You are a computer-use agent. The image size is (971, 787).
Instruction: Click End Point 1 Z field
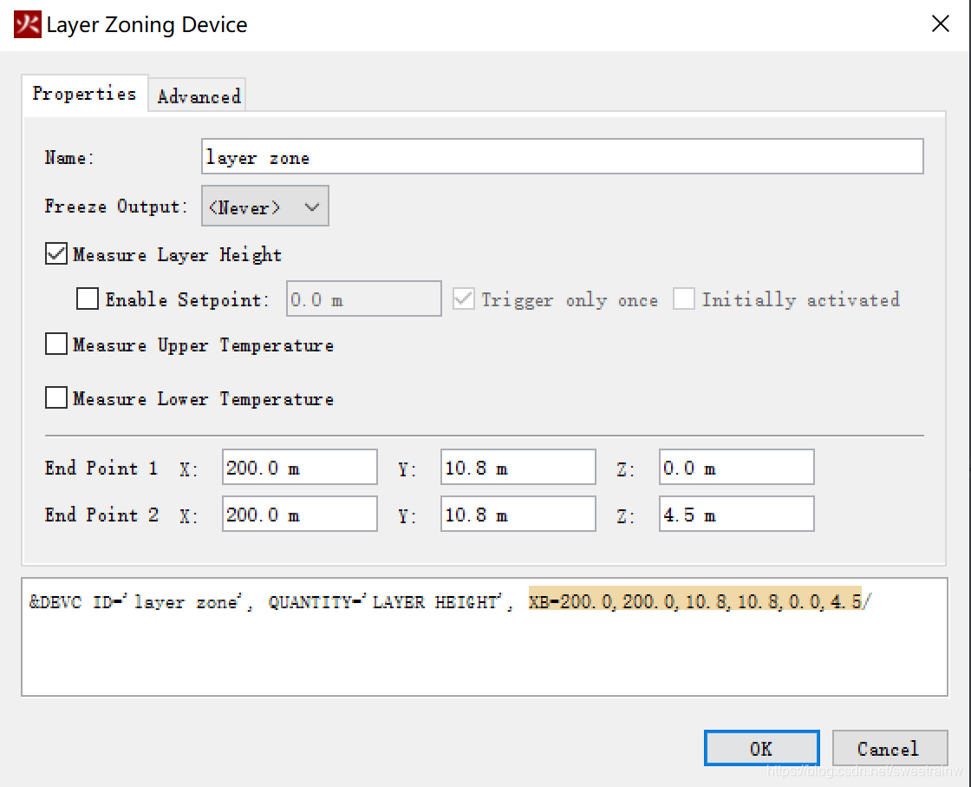point(736,467)
